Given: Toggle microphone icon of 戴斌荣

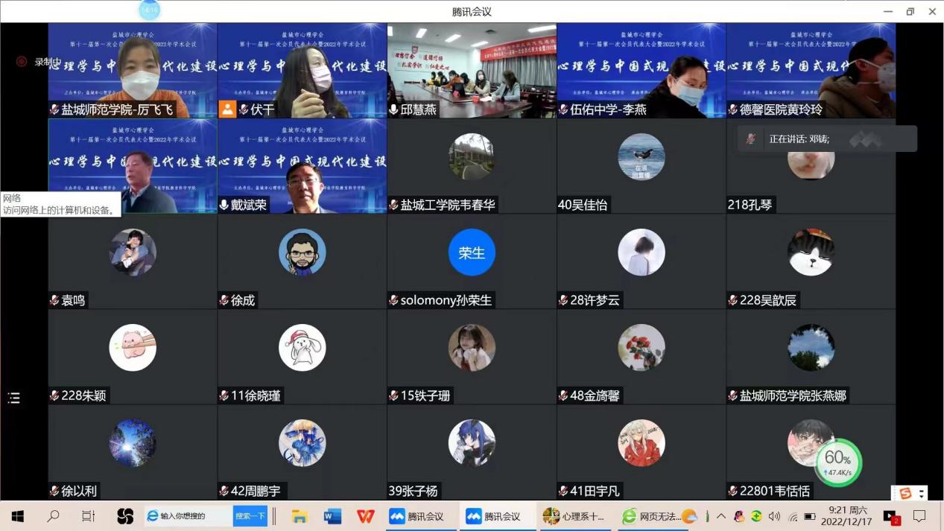Looking at the screenshot, I should tap(224, 205).
